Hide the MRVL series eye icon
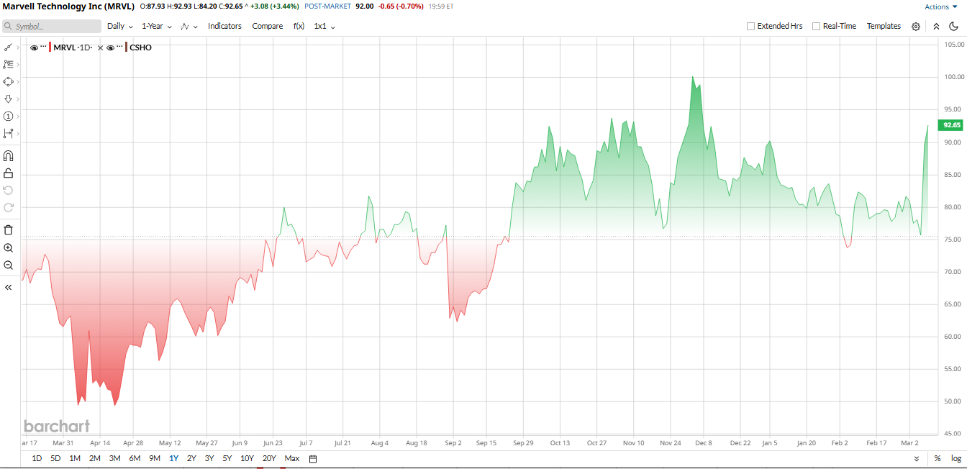967x469 pixels. [x=34, y=47]
